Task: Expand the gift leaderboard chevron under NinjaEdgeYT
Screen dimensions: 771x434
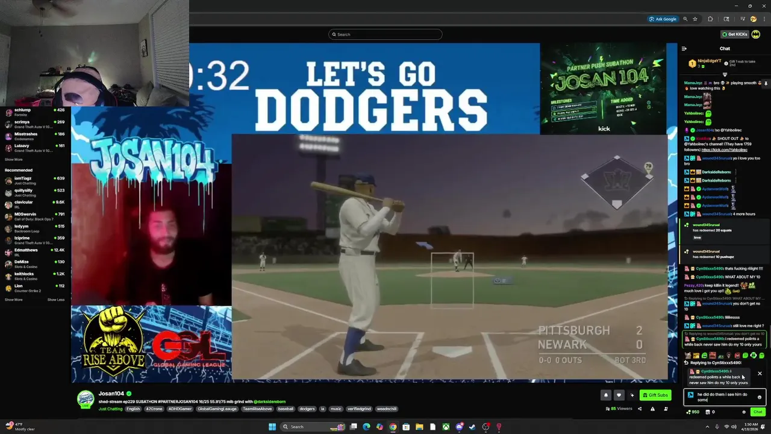Action: (x=725, y=74)
